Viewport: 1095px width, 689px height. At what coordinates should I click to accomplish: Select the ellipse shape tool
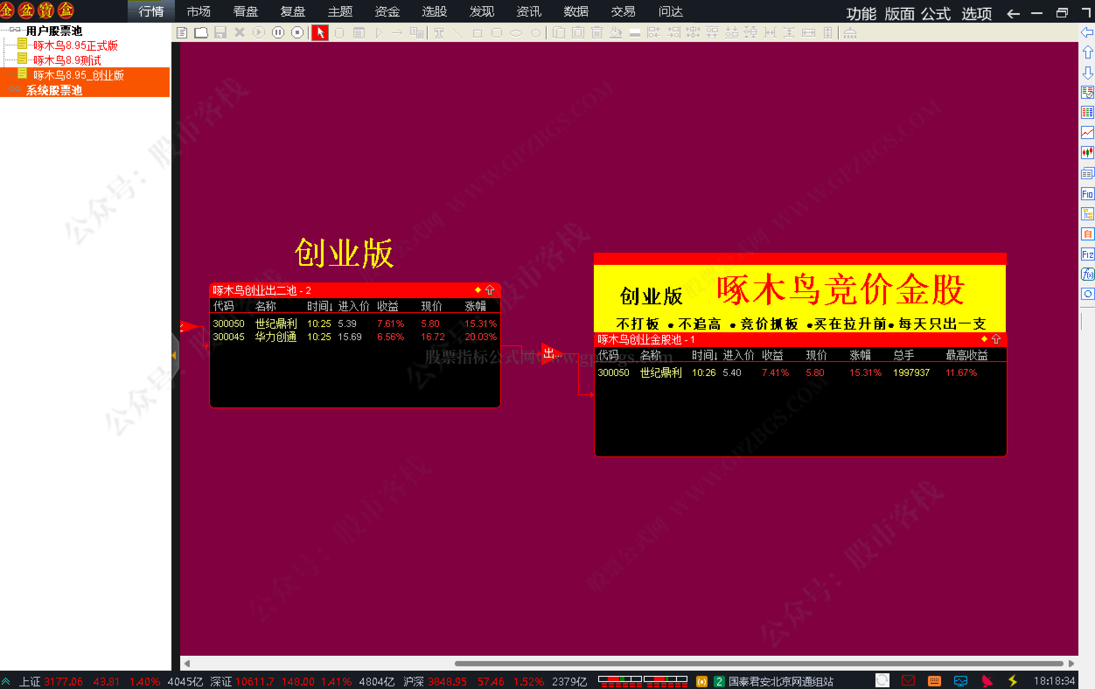(516, 33)
